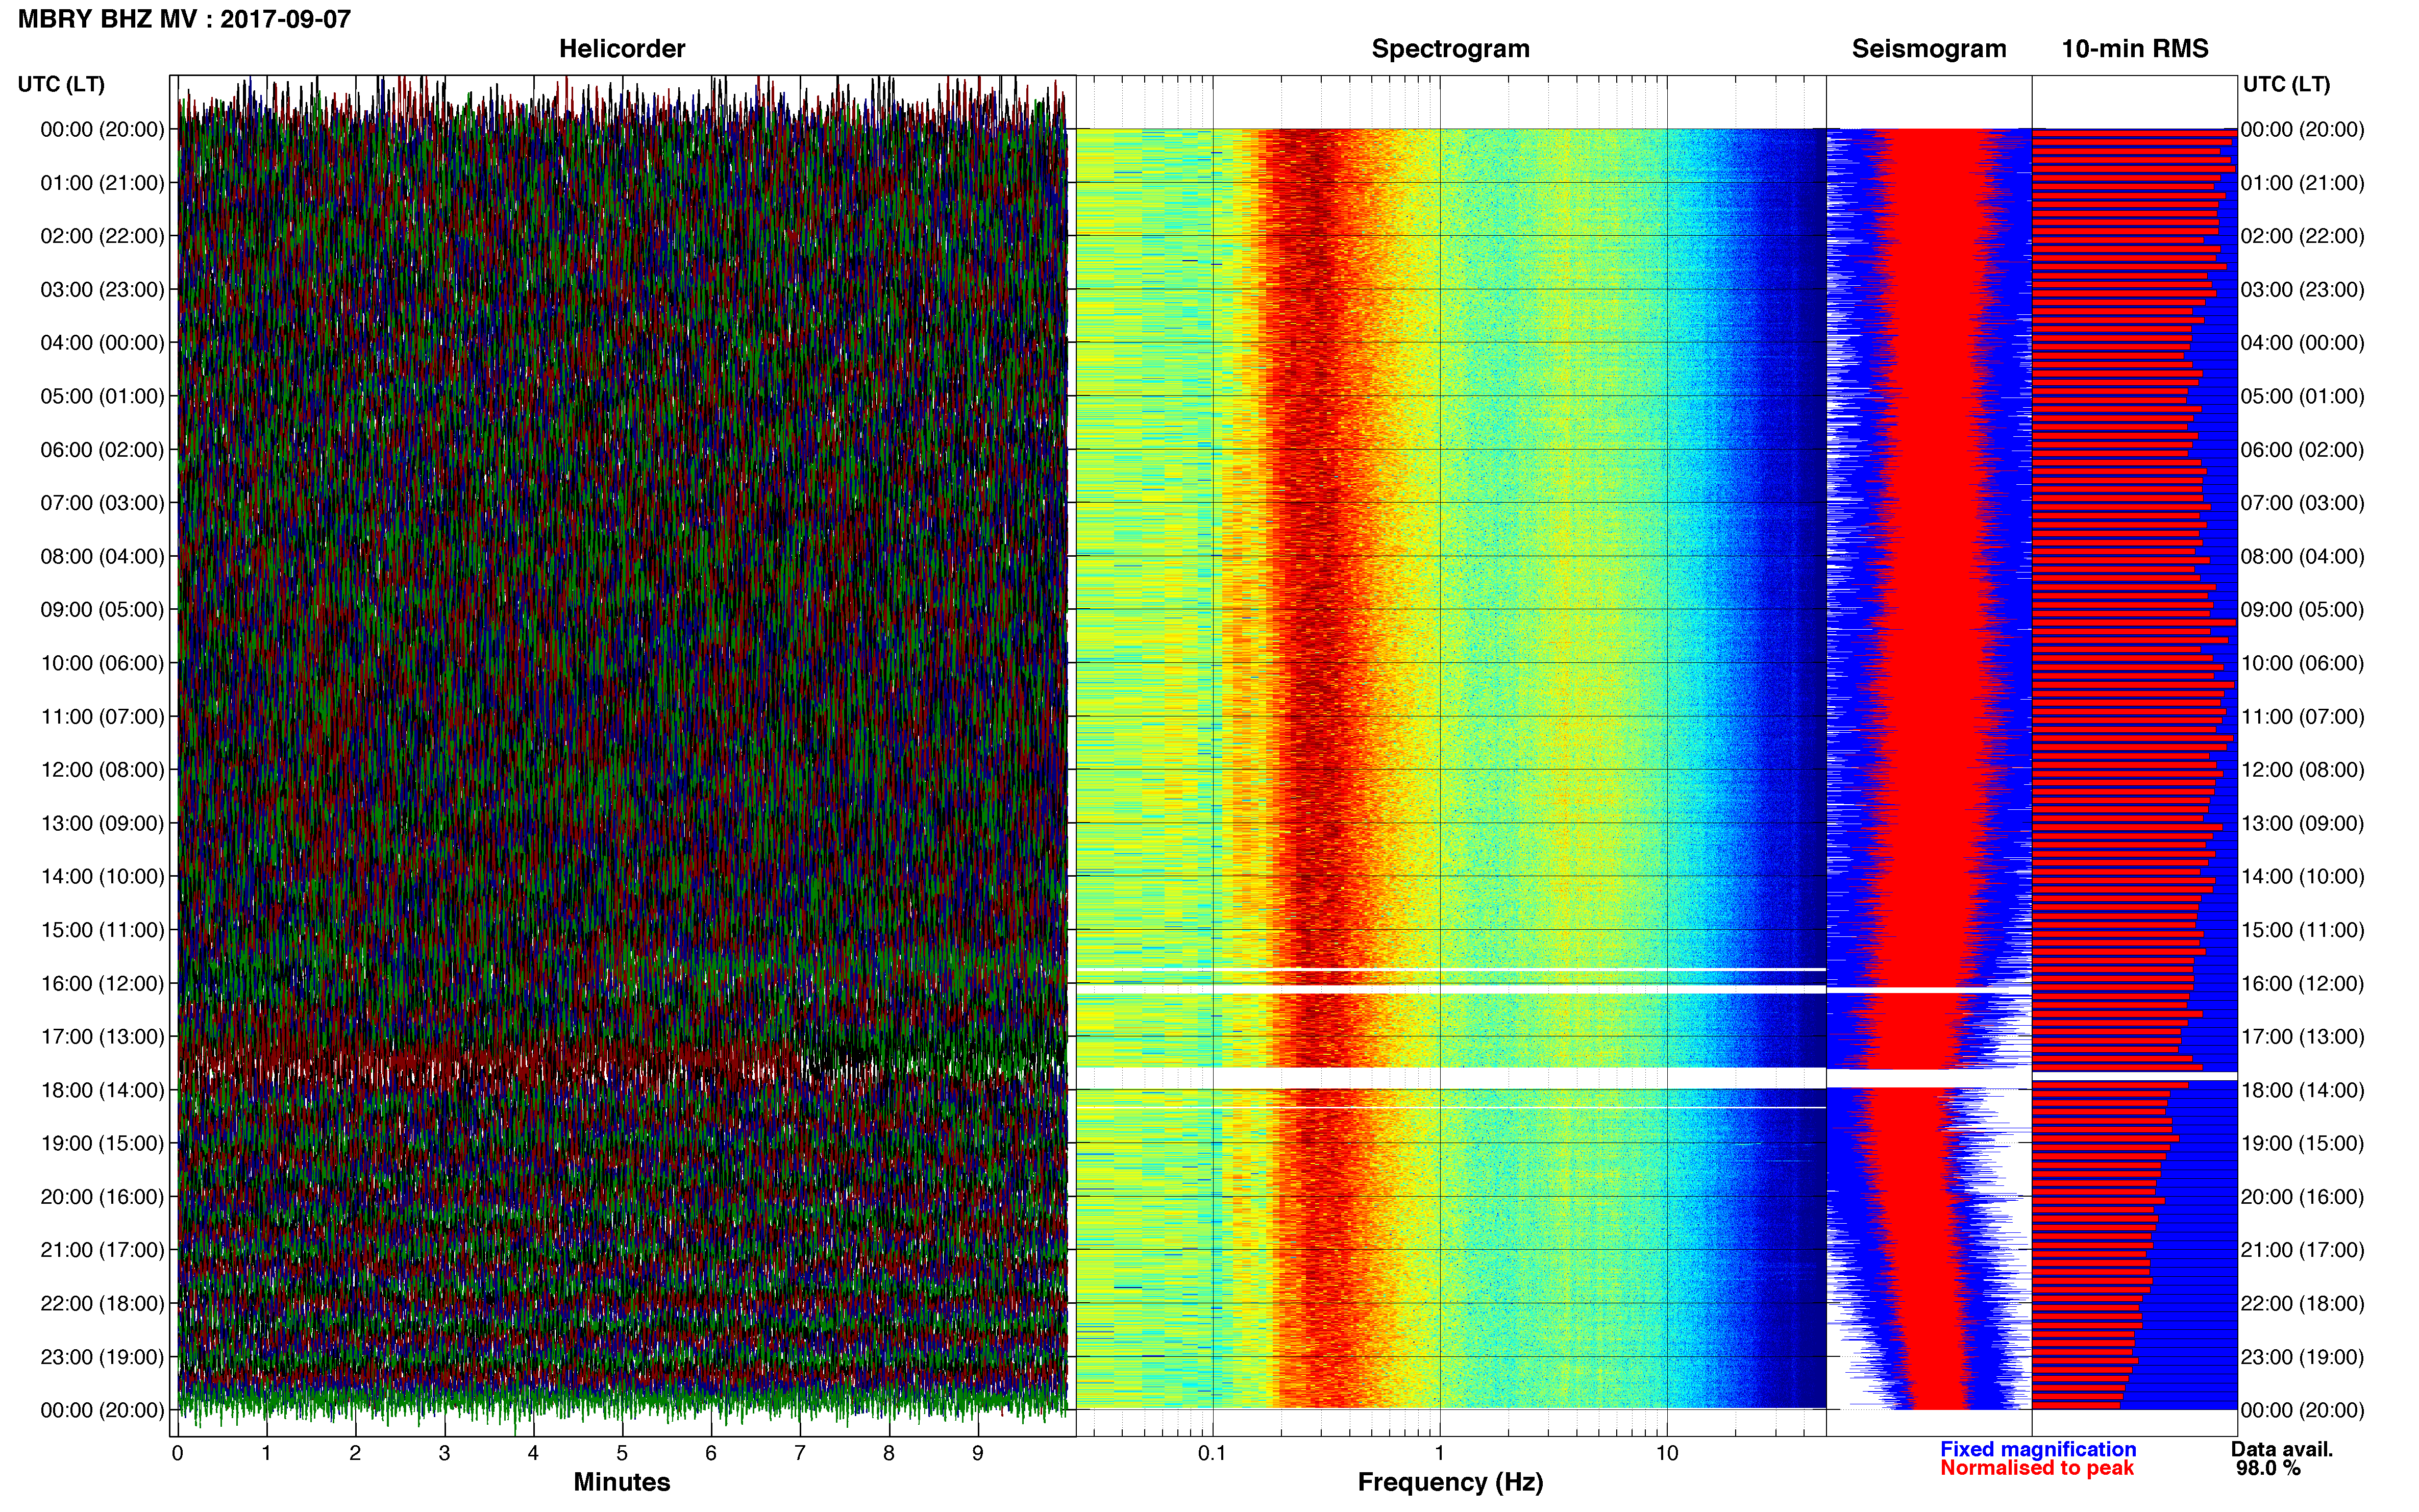Click the left '15:00 (11:00)' time label

click(102, 930)
